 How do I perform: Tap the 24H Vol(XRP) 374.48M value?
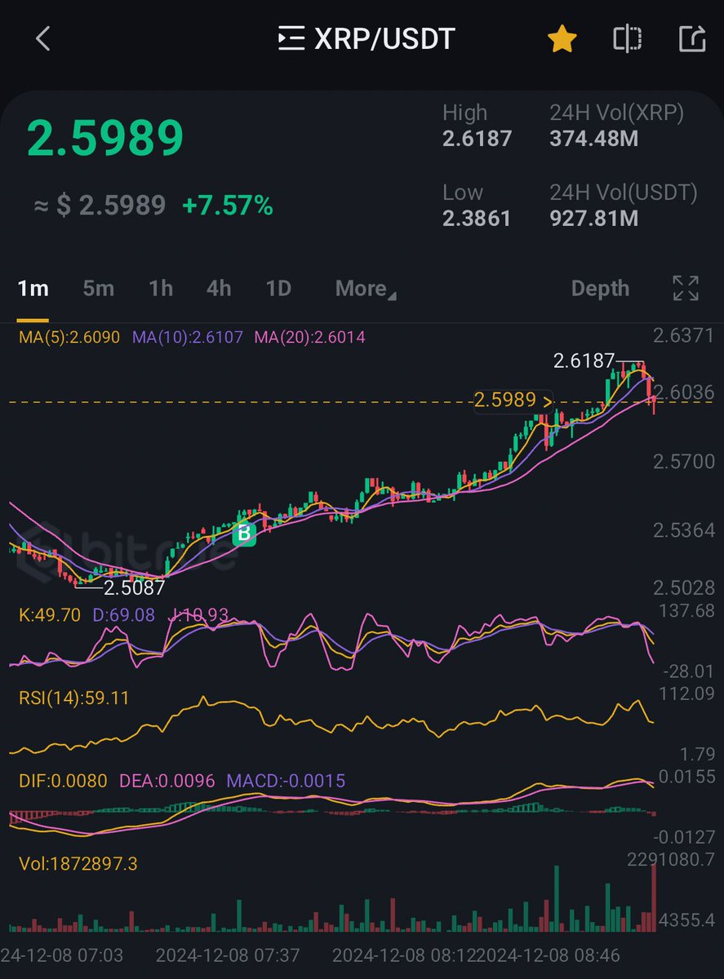(594, 139)
